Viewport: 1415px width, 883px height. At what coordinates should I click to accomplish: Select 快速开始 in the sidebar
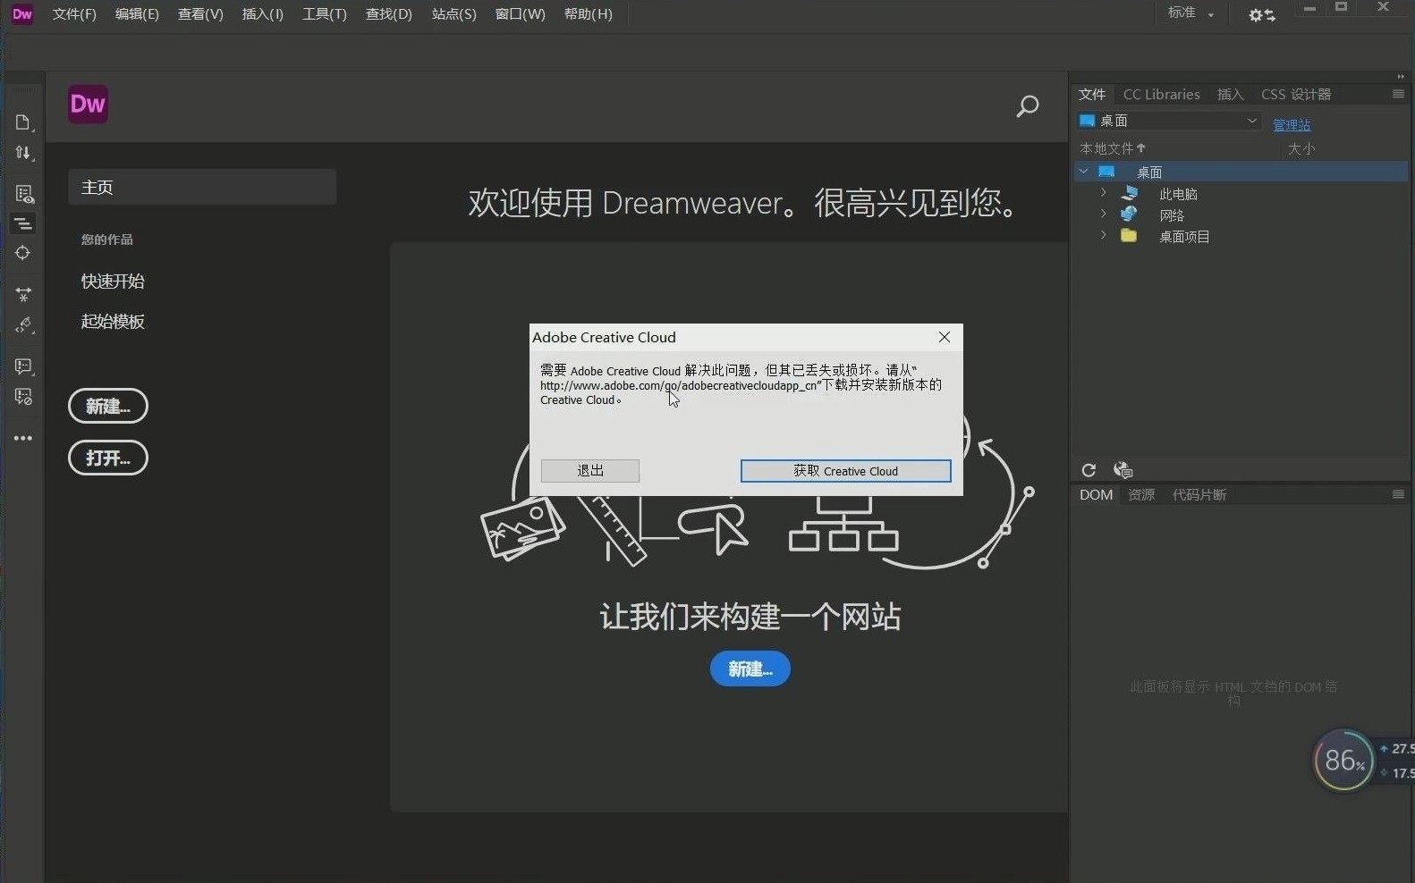tap(113, 282)
